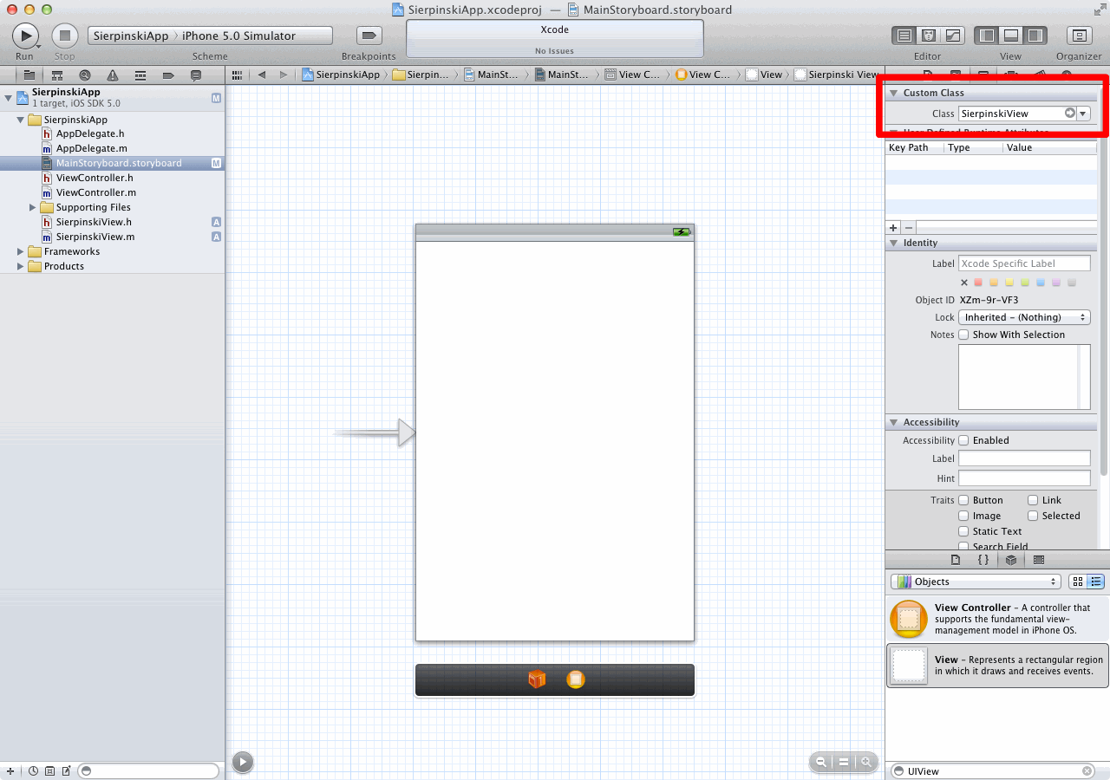This screenshot has height=780, width=1110.
Task: Open the Class combo box dropdown arrow
Action: [x=1083, y=114]
